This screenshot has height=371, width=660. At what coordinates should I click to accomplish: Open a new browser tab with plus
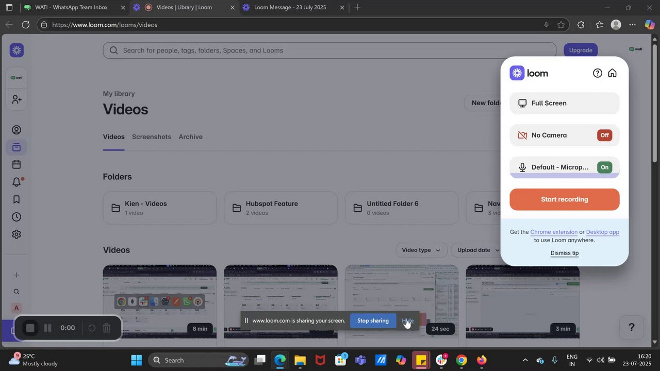pos(357,7)
